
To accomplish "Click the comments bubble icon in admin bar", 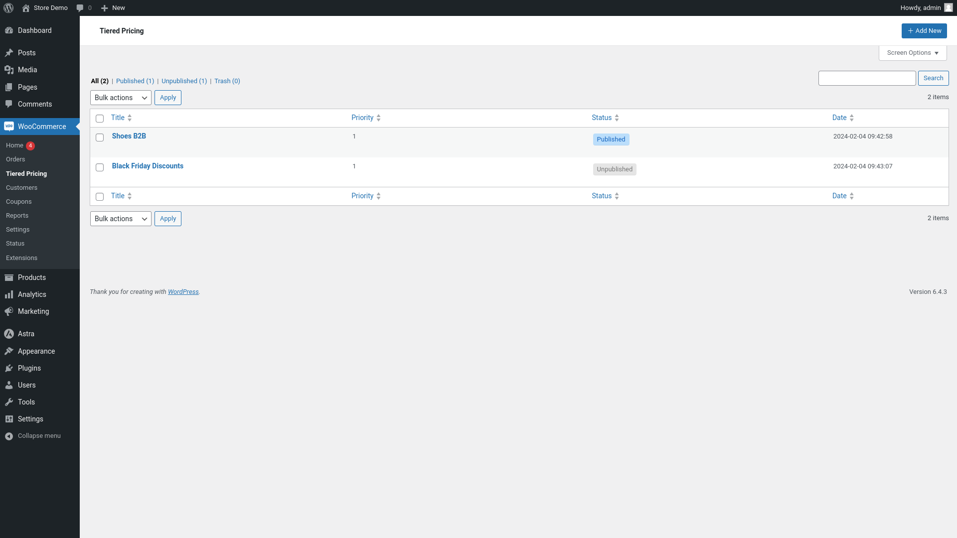I will (x=80, y=8).
